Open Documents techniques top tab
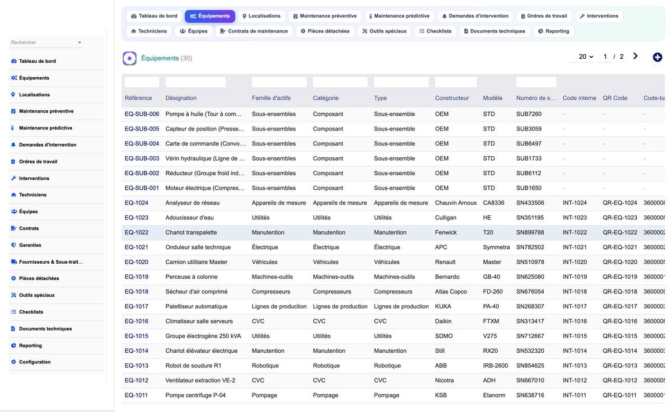672x416 pixels. coord(494,31)
